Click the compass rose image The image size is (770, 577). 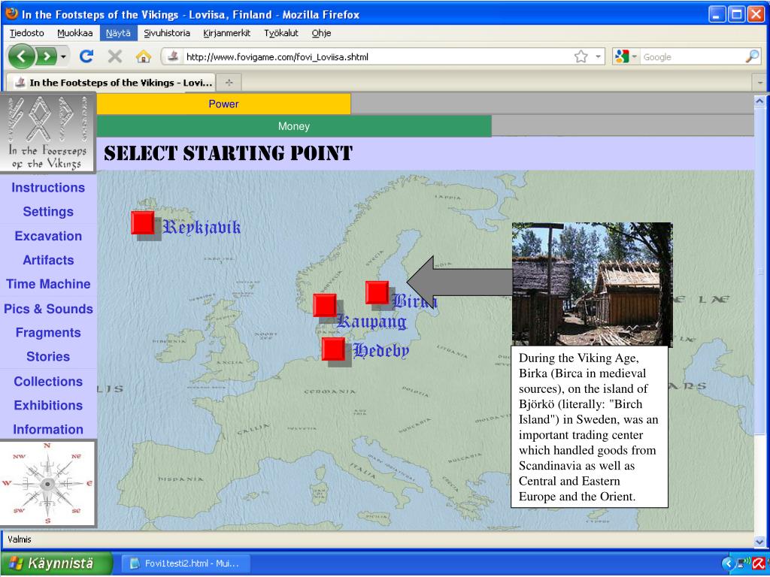click(x=48, y=483)
